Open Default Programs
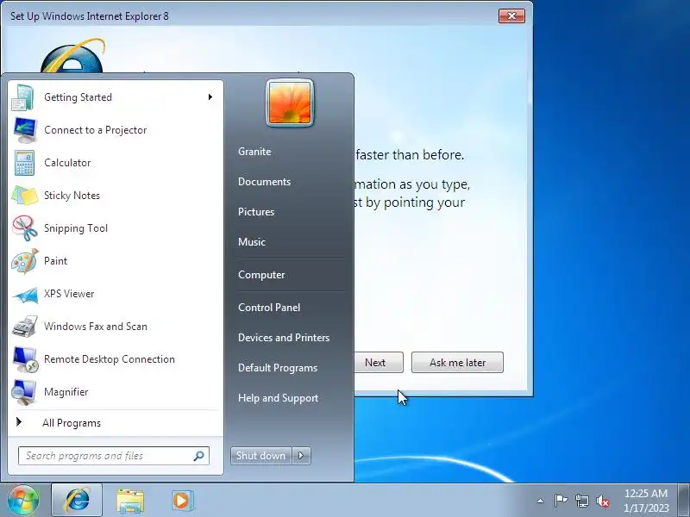Viewport: 690px width, 517px height. coord(278,368)
